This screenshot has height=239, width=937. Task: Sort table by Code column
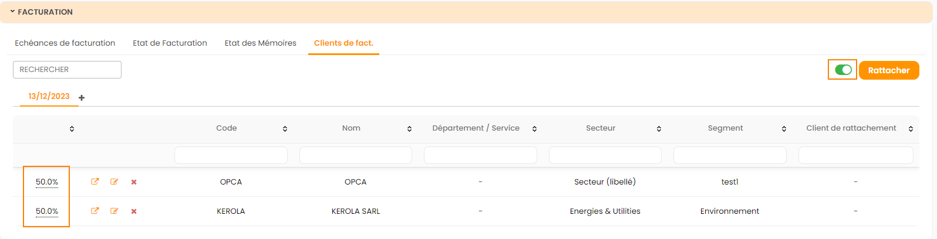[285, 129]
